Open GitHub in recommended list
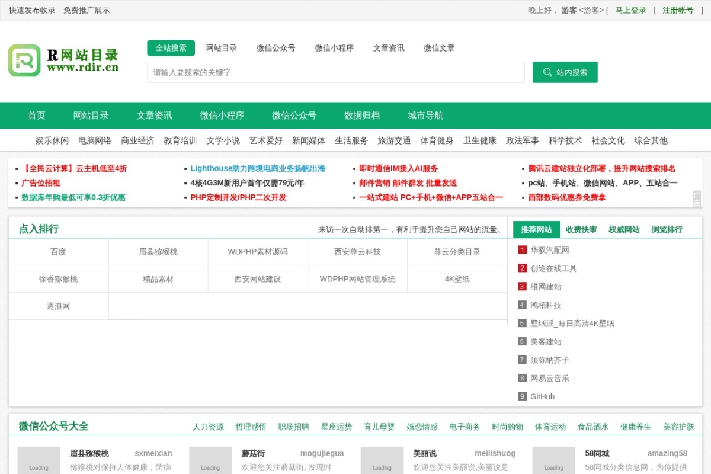Image resolution: width=711 pixels, height=474 pixels. coord(542,396)
